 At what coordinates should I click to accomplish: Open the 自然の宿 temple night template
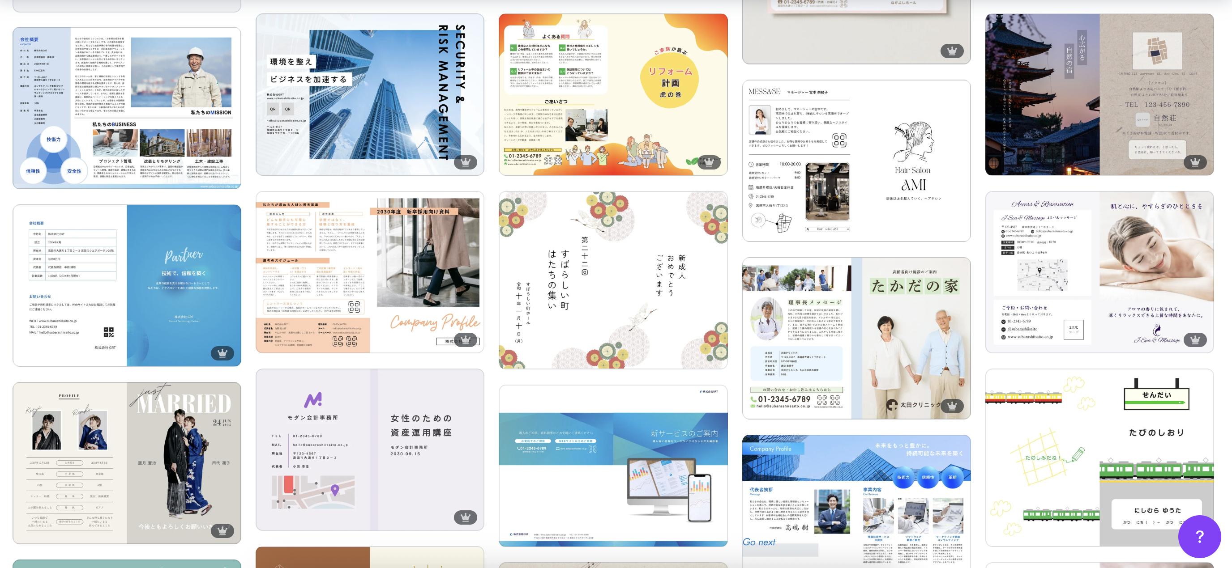tap(1099, 94)
